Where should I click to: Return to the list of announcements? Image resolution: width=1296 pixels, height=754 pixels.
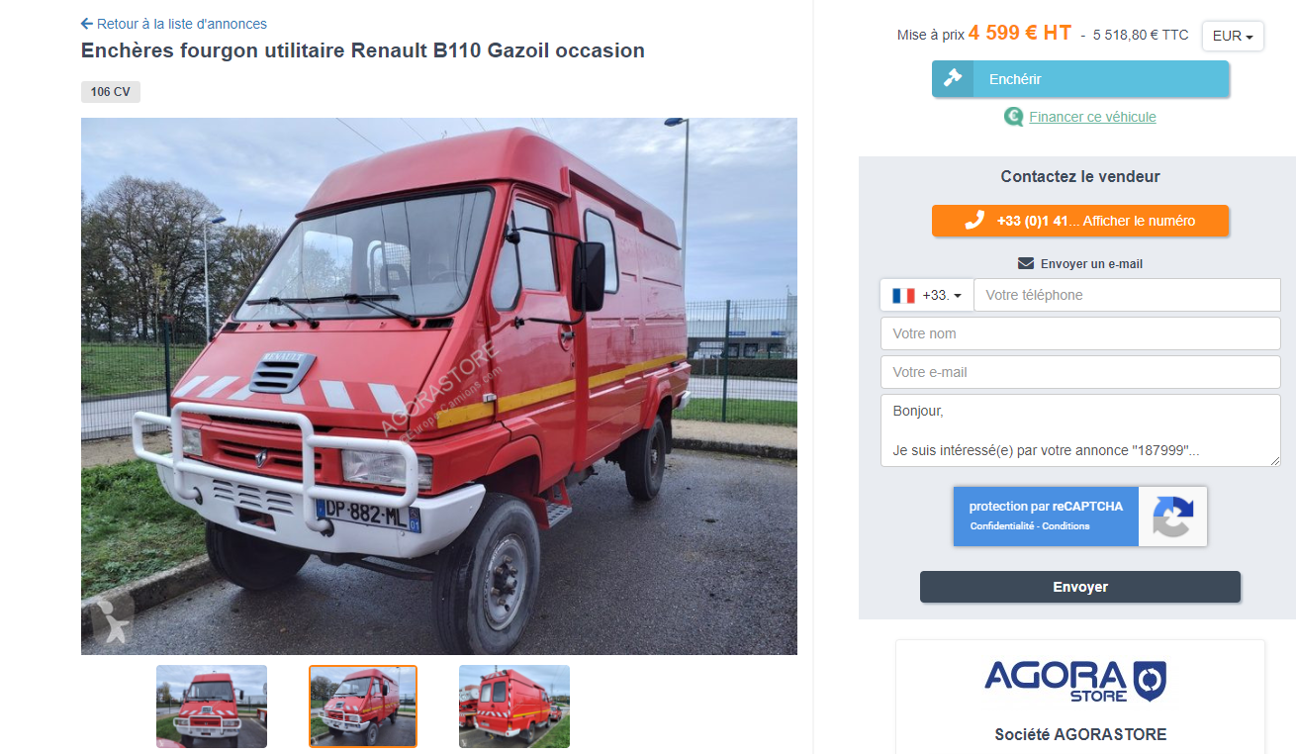174,24
